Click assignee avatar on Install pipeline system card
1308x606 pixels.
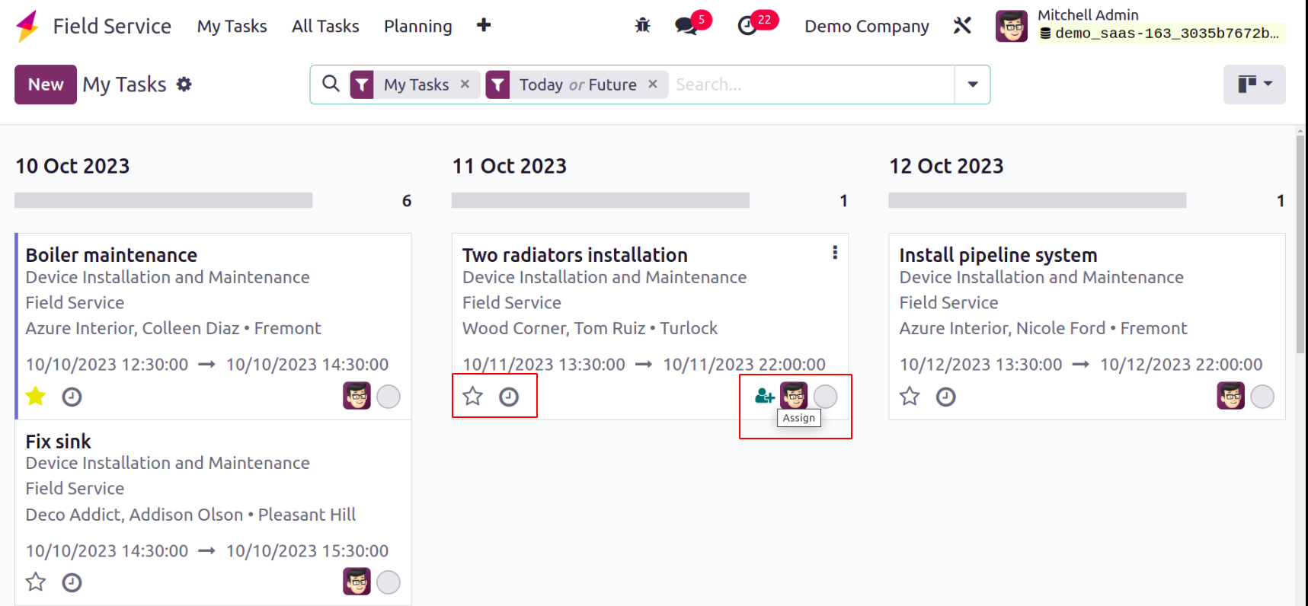click(x=1230, y=396)
